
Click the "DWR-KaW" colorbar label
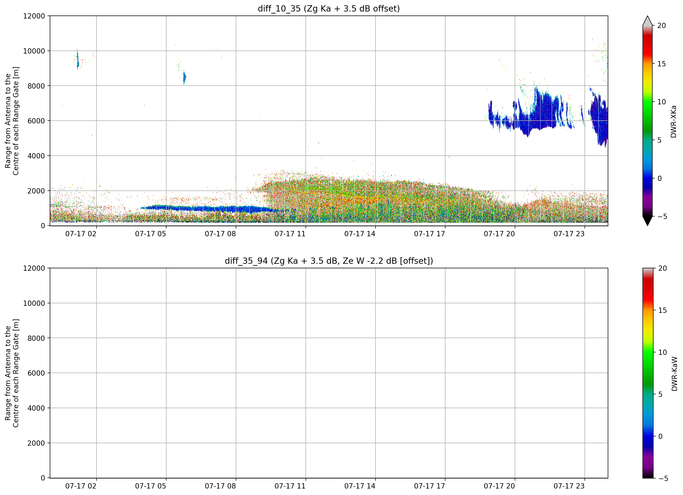(674, 374)
